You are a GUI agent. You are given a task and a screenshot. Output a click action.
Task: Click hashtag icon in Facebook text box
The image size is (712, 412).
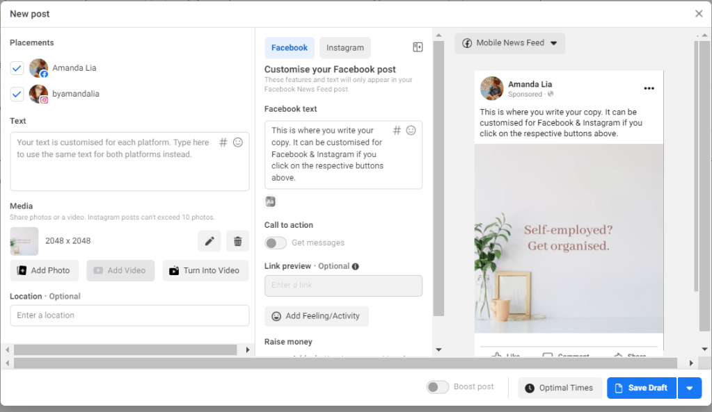[x=397, y=131]
